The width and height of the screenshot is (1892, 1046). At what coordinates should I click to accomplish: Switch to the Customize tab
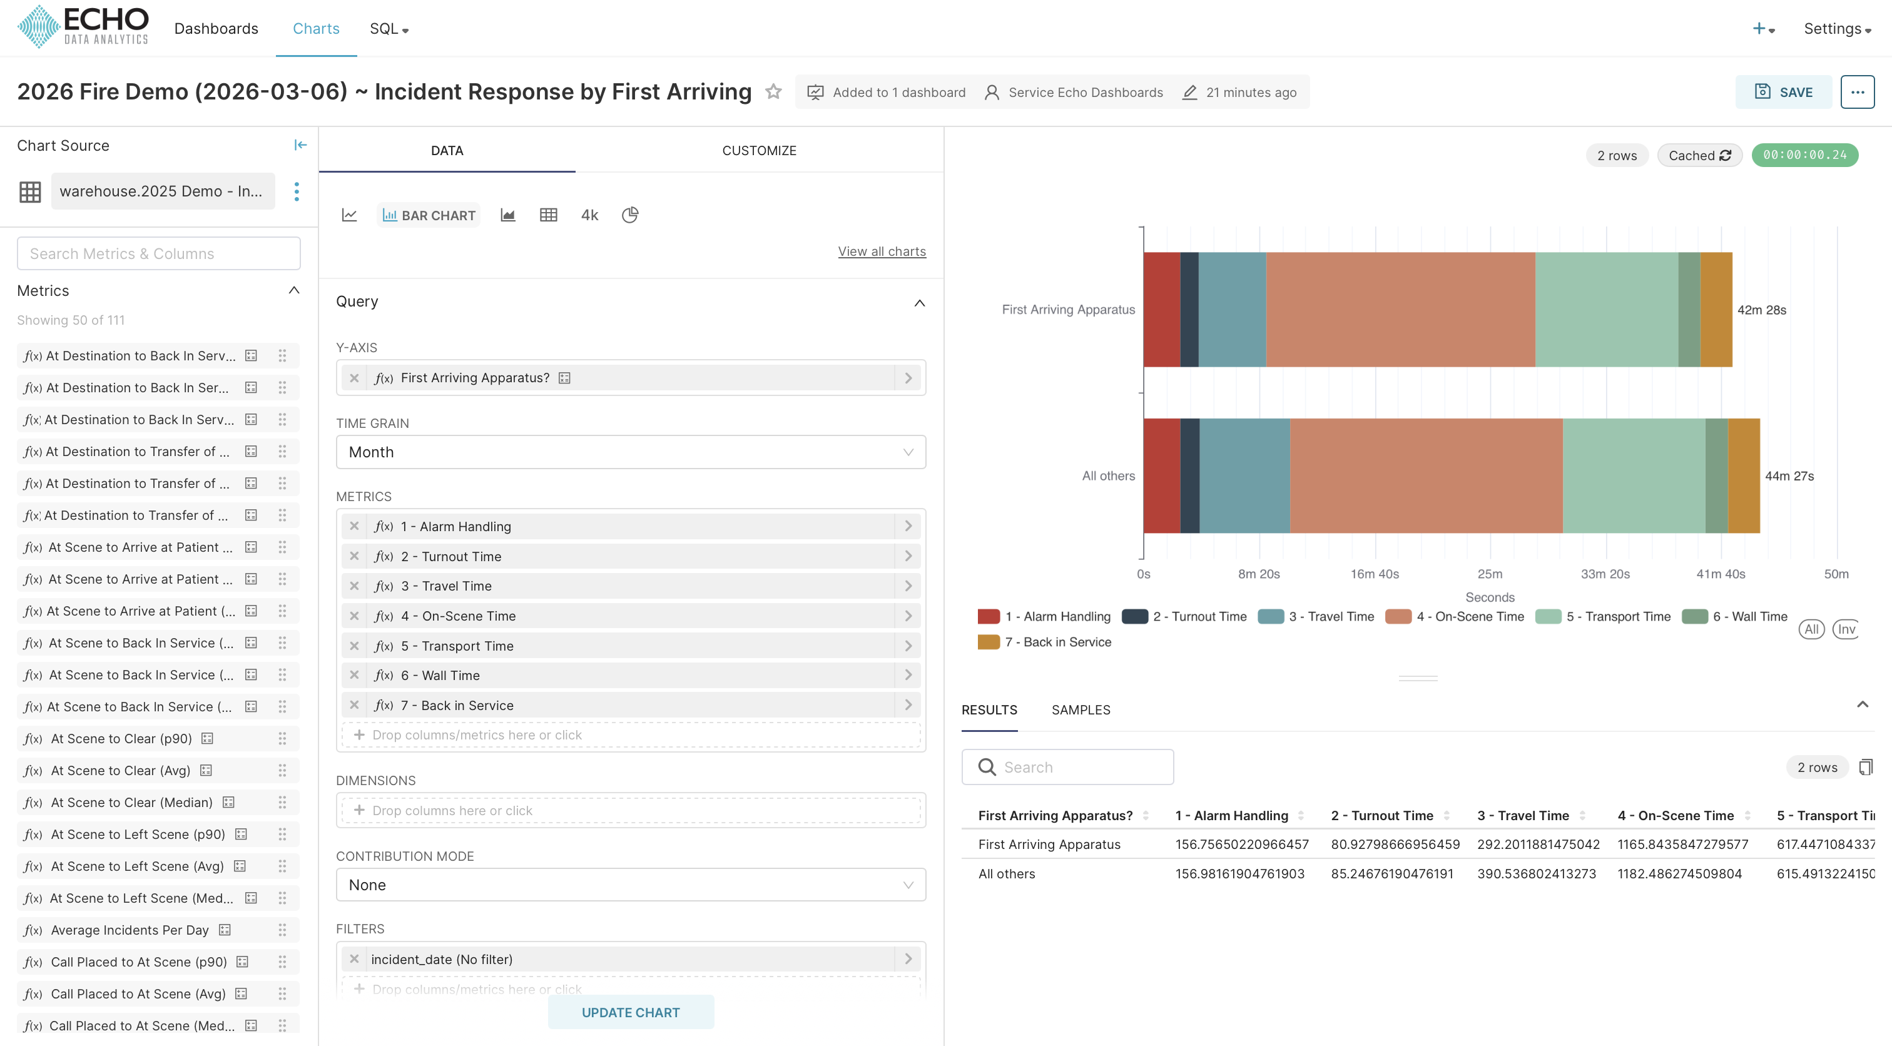[759, 151]
